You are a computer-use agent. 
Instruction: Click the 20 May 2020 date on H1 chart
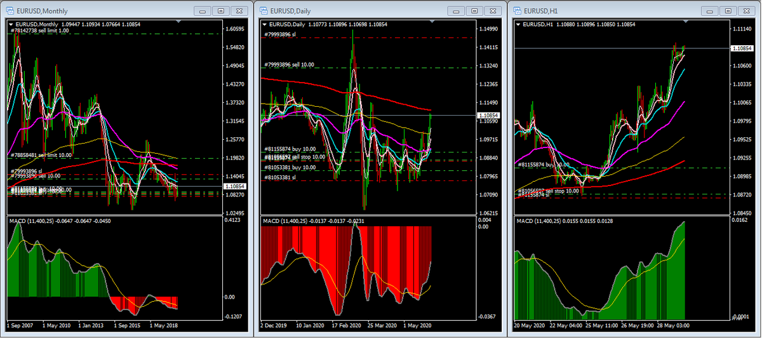coord(529,325)
